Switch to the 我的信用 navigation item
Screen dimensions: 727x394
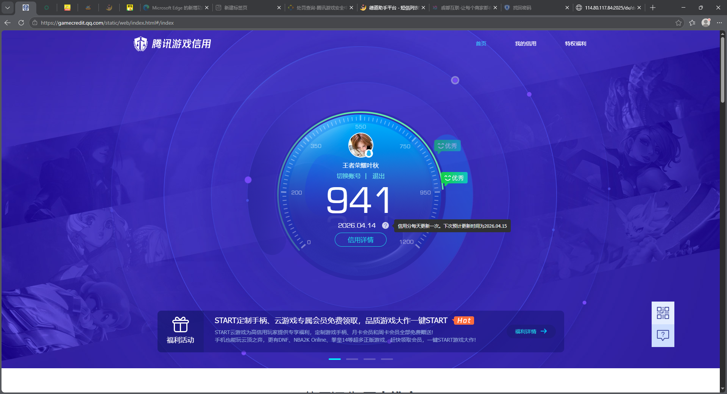pos(526,44)
